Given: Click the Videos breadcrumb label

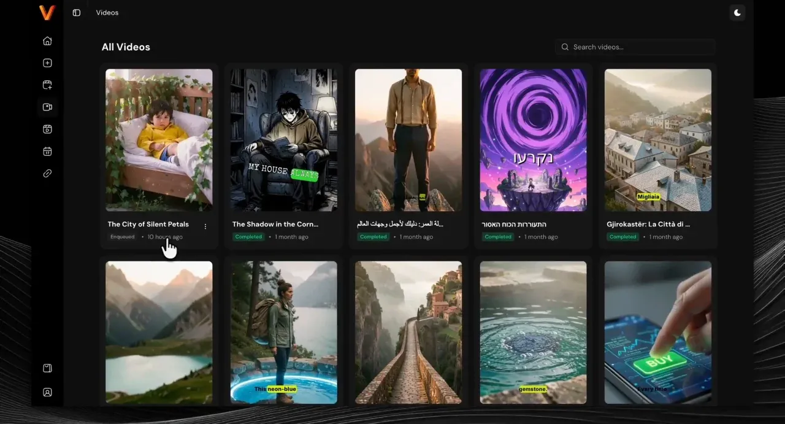Looking at the screenshot, I should coord(107,12).
